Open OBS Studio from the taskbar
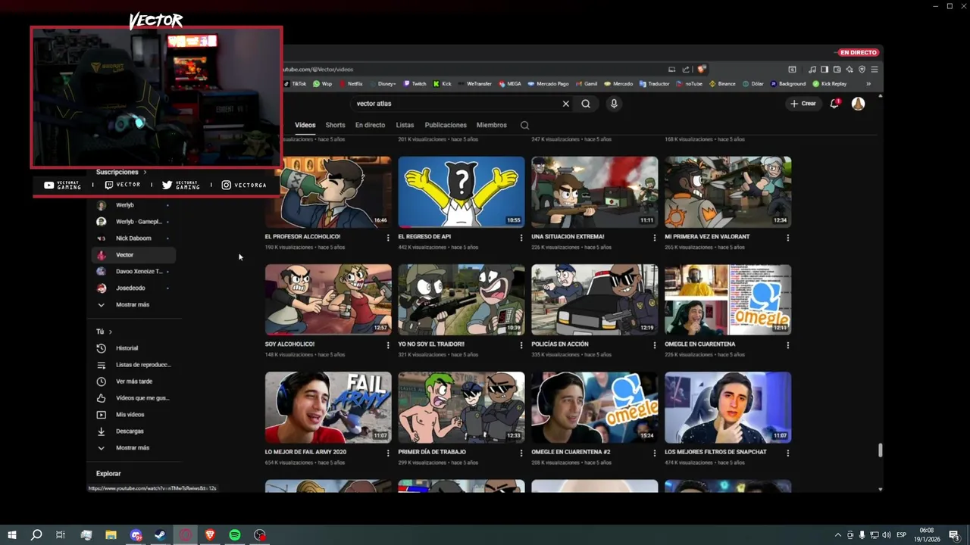 tap(260, 534)
